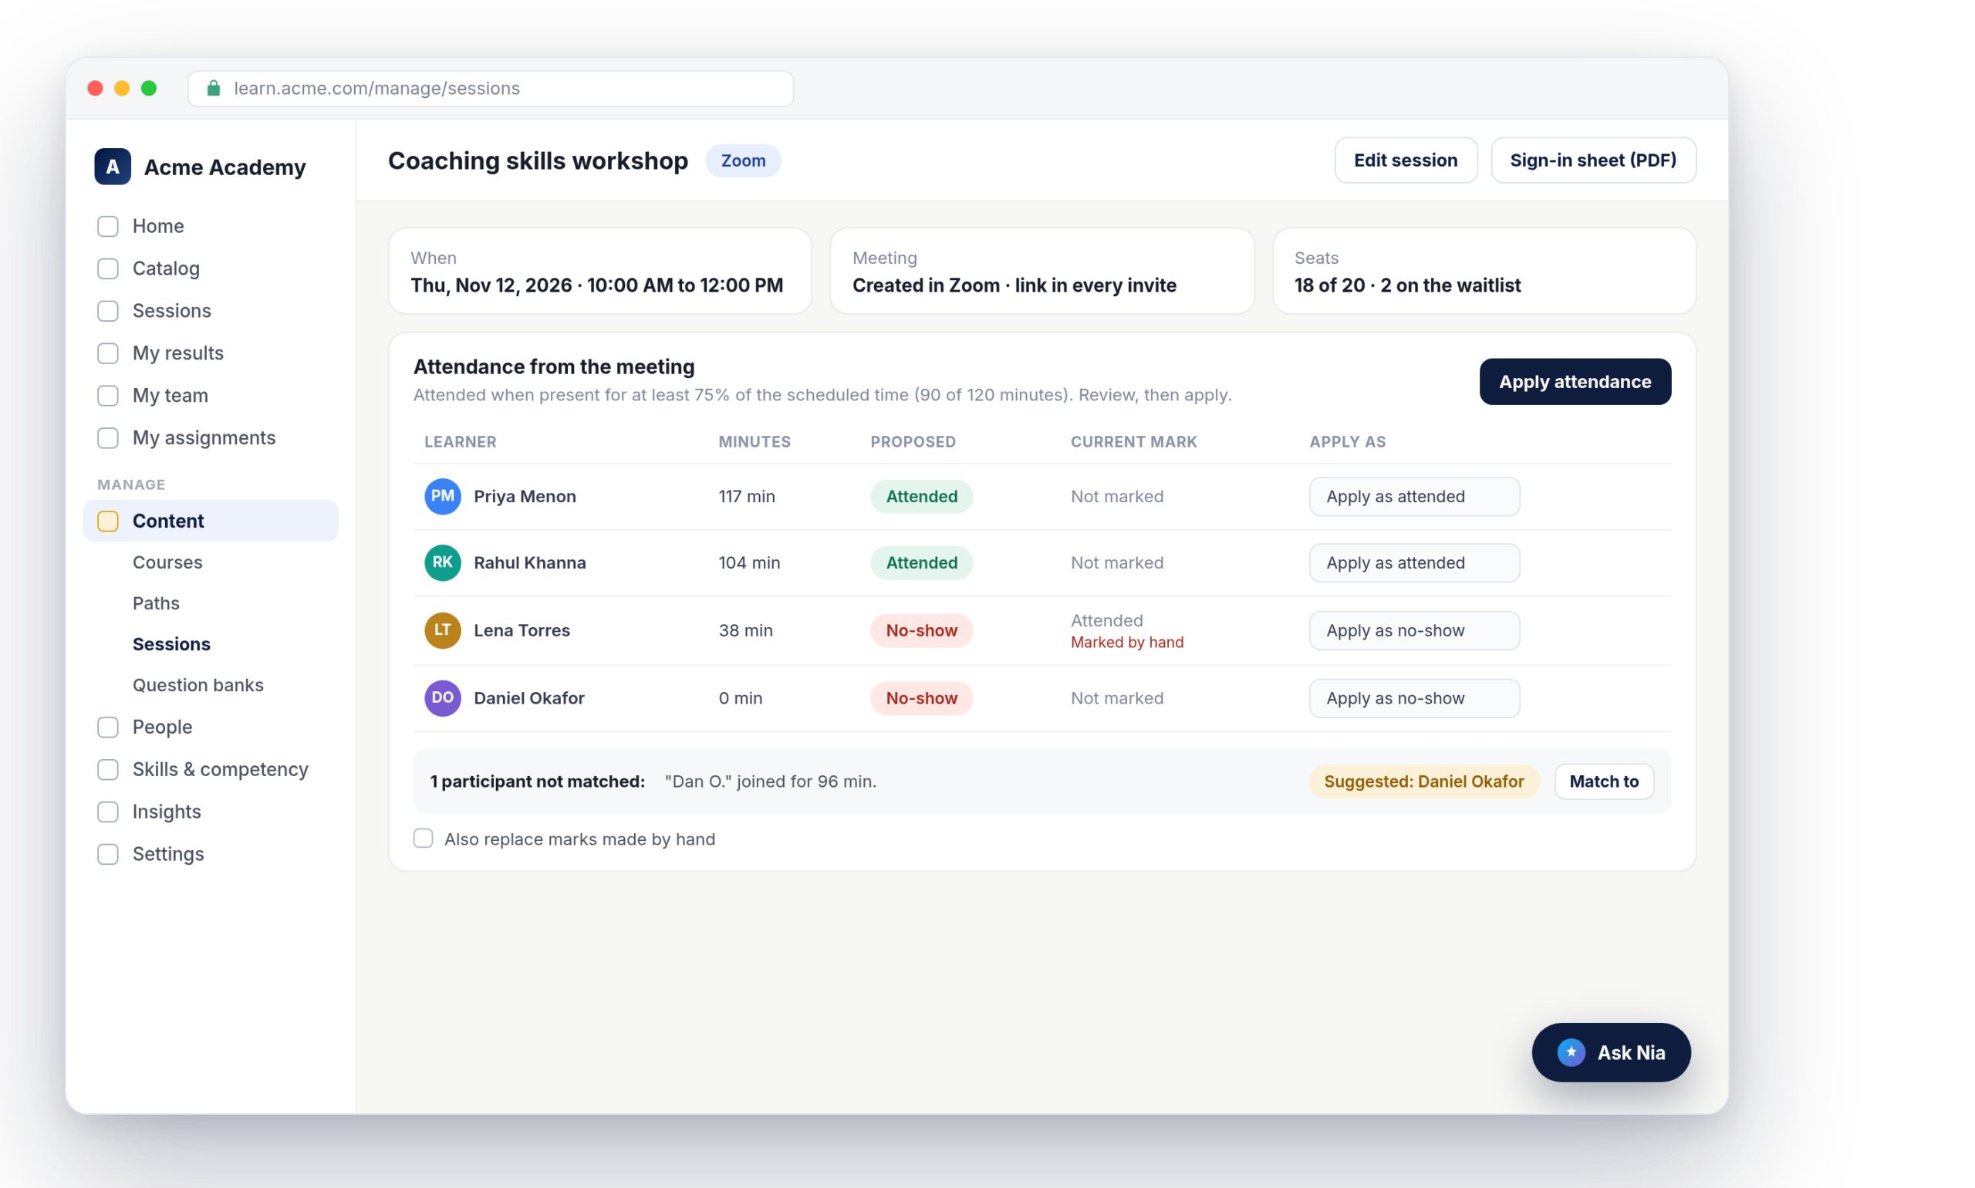Viewport: 1975px width, 1188px height.
Task: Click the Skills & competency icon
Action: [x=108, y=769]
